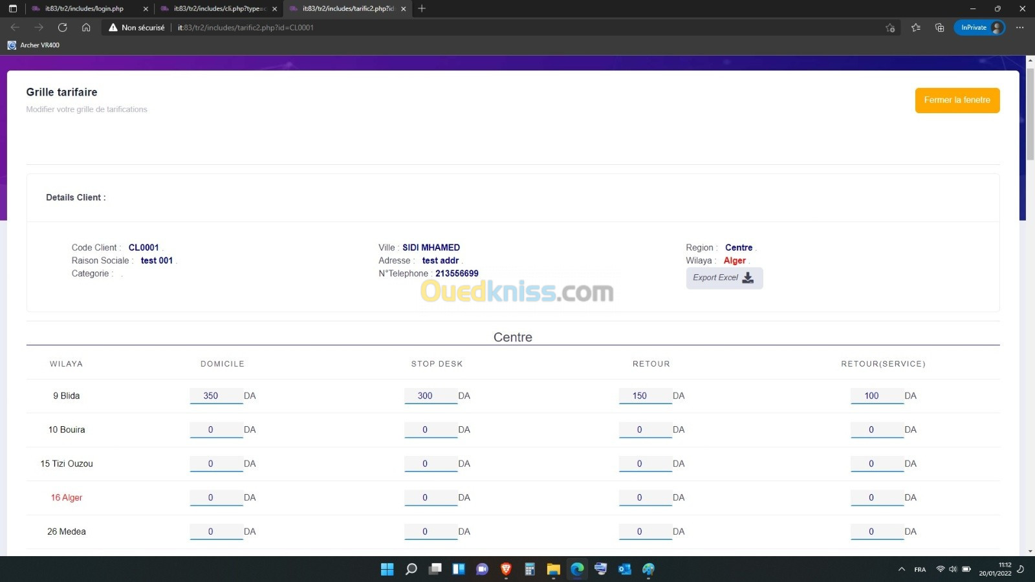Image resolution: width=1035 pixels, height=582 pixels.
Task: Click the add-to-favorites star in the address bar
Action: pos(890,27)
